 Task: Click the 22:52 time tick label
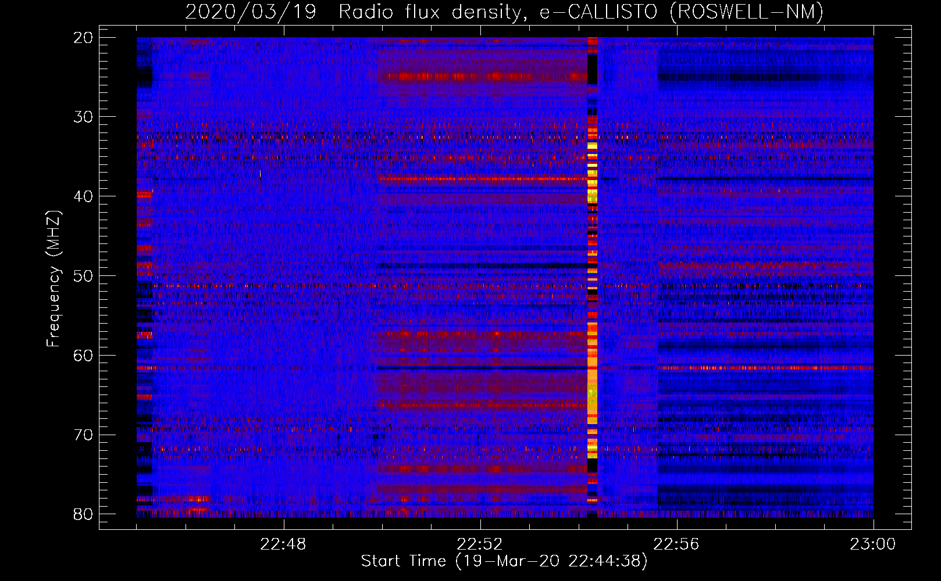[x=480, y=544]
